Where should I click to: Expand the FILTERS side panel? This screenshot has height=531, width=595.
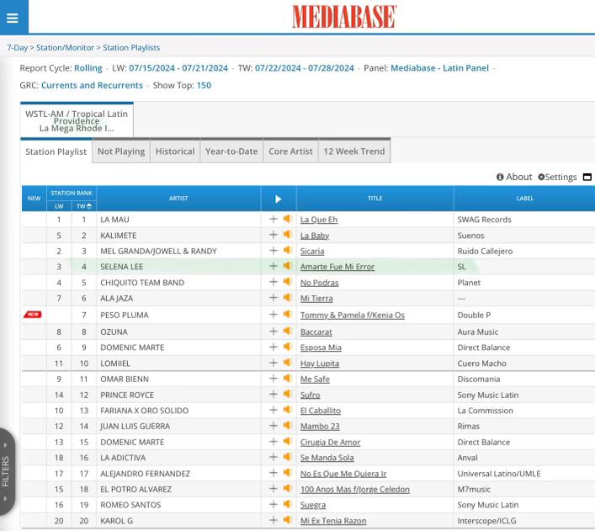7,471
